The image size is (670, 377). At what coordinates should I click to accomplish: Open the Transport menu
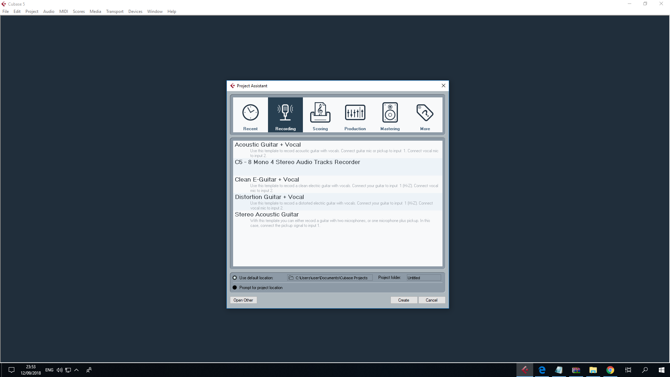[114, 12]
